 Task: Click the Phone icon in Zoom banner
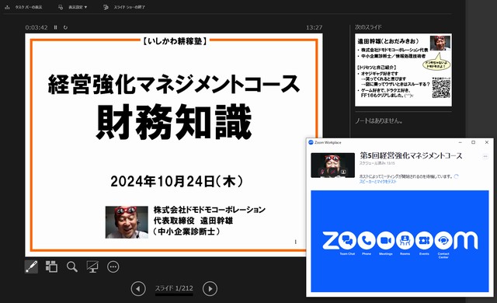tap(367, 241)
